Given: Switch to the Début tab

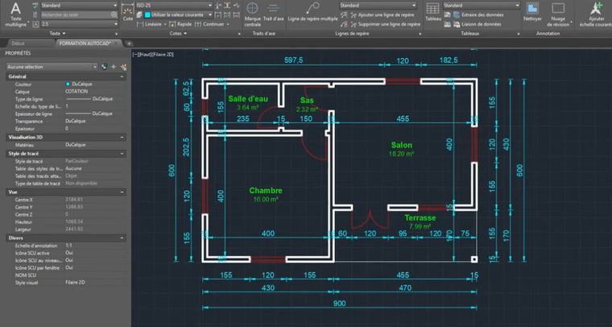Looking at the screenshot, I should 19,43.
